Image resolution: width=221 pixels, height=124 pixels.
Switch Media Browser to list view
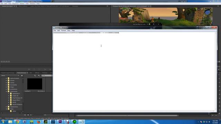[25, 115]
